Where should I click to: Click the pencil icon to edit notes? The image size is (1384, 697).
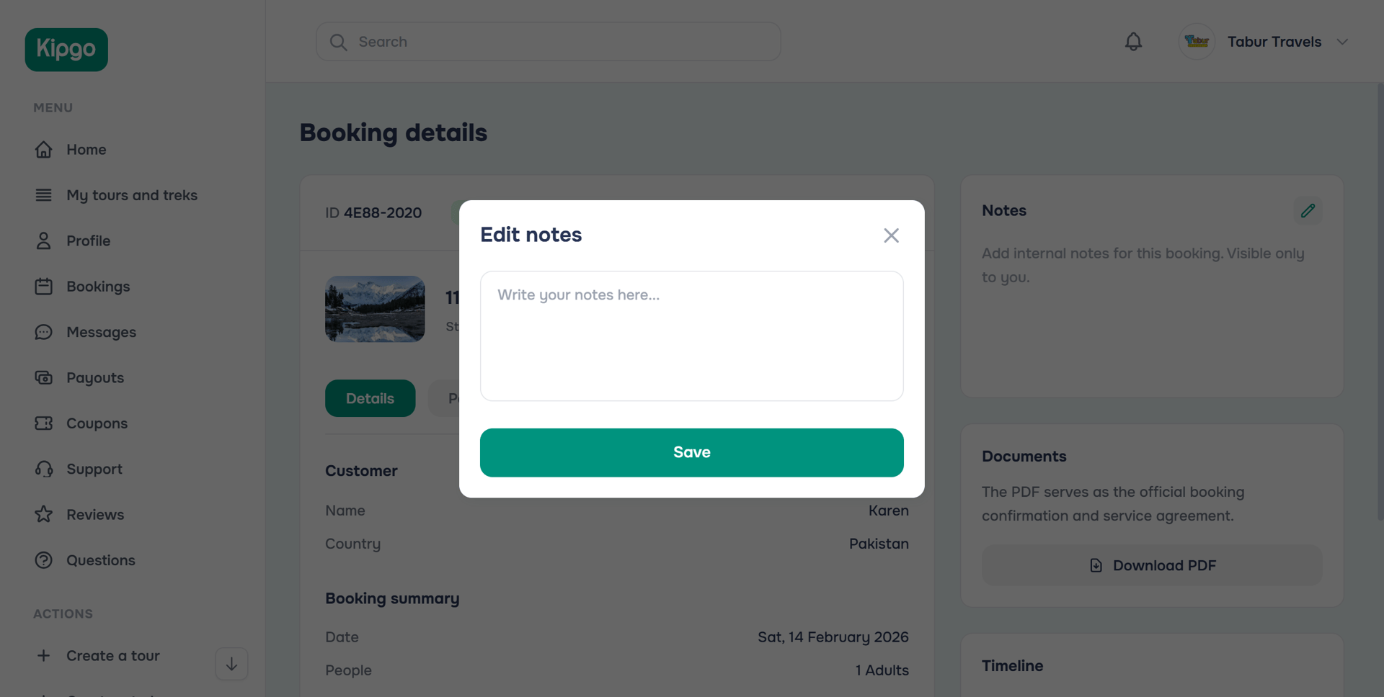1308,210
